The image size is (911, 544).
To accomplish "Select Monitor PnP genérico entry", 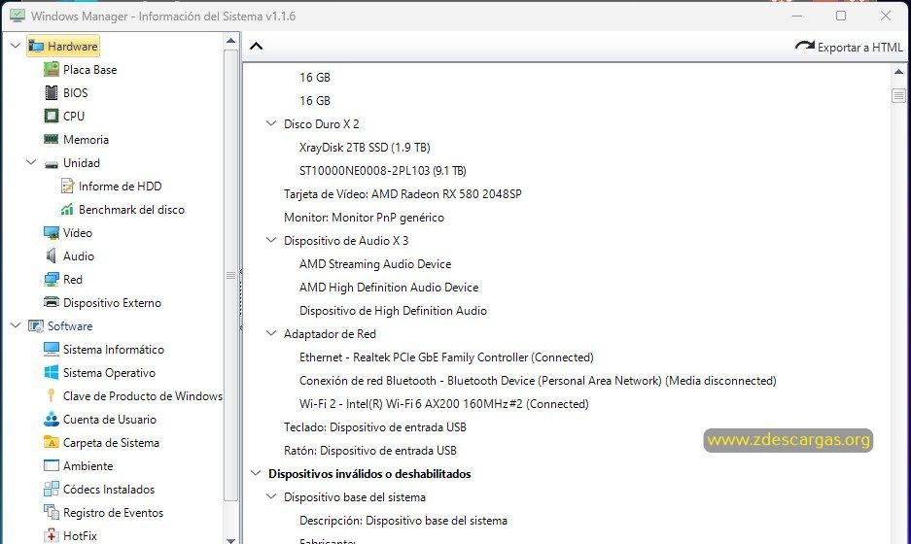I will pyautogui.click(x=364, y=218).
